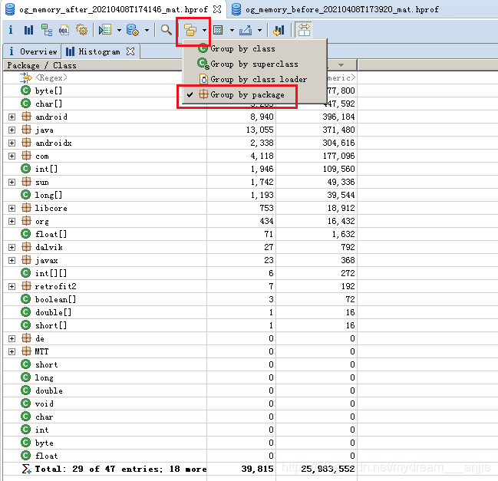Select the int[][] row
This screenshot has width=498, height=481.
[x=180, y=273]
